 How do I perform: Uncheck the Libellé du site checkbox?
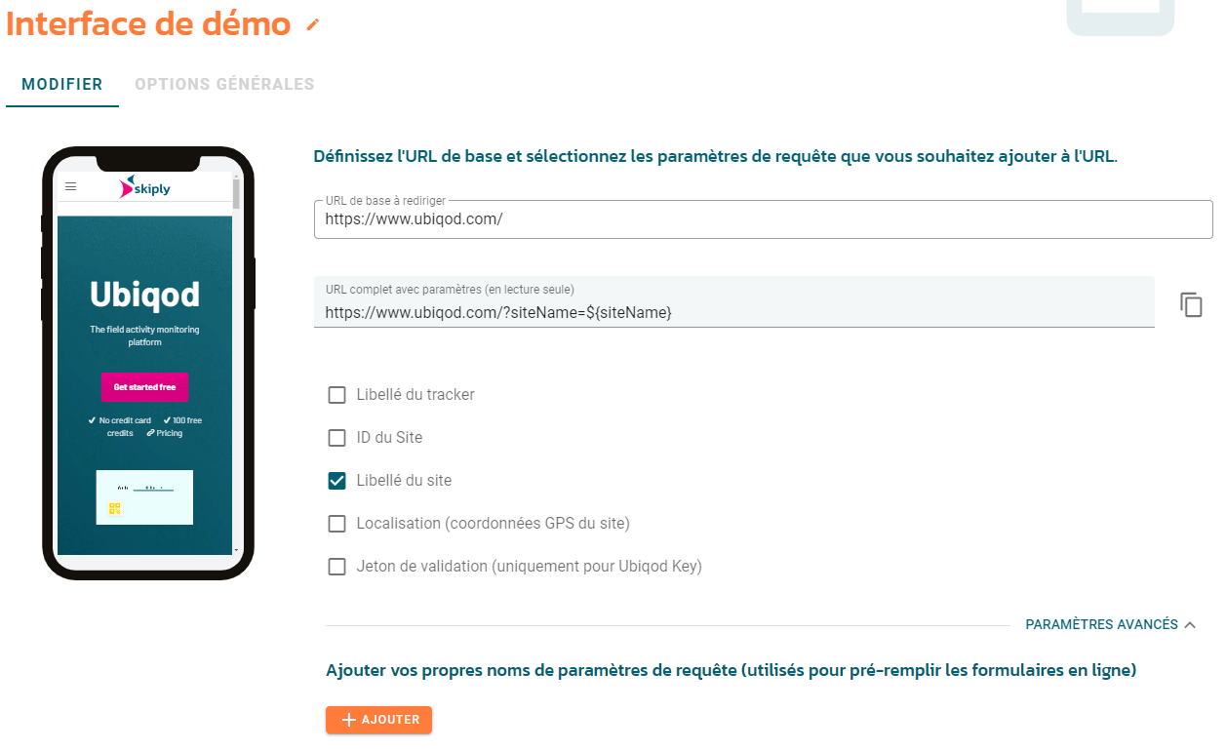pyautogui.click(x=336, y=481)
